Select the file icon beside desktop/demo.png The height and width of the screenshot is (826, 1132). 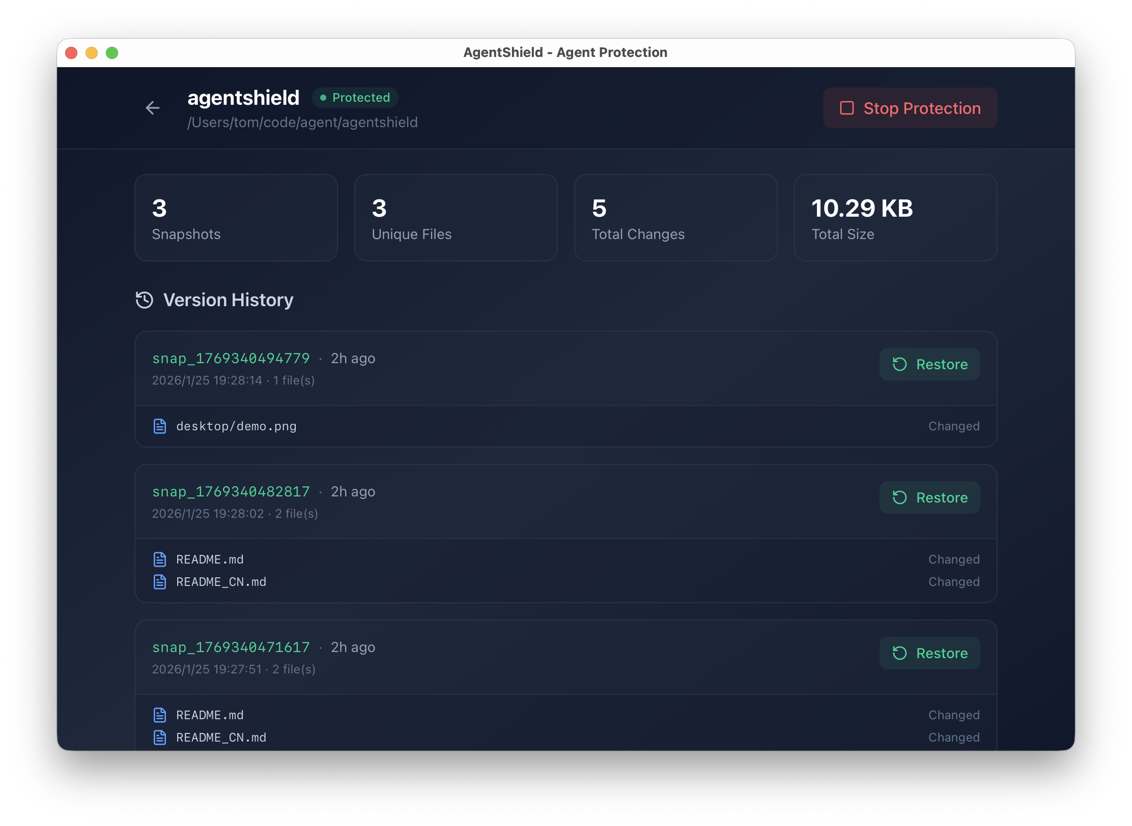pos(160,426)
